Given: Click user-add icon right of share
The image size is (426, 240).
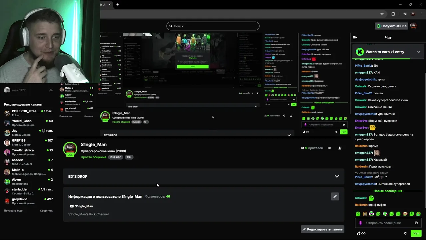Looking at the screenshot, I should pos(340,148).
